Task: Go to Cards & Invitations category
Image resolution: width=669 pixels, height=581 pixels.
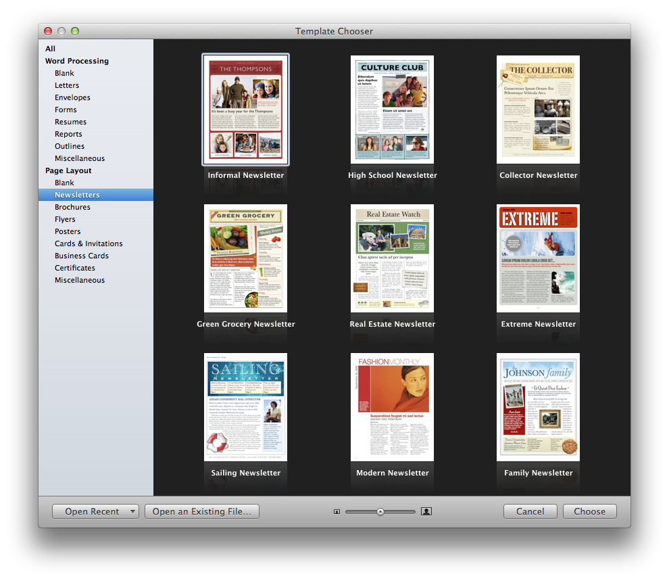Action: [x=89, y=243]
